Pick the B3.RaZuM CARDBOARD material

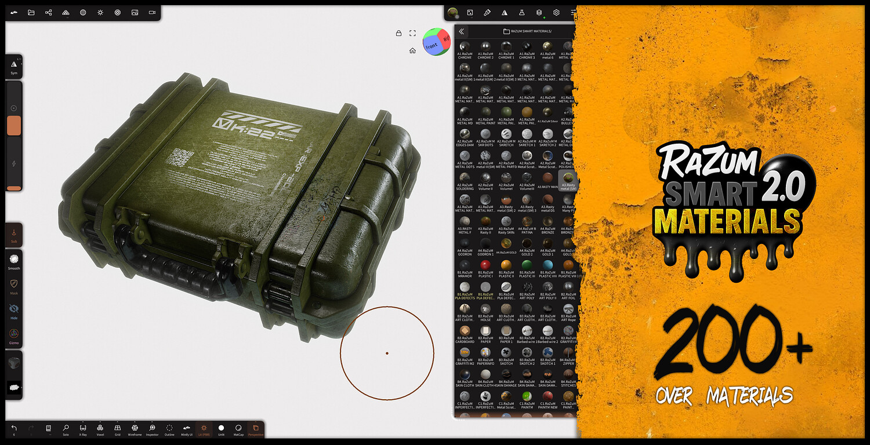pyautogui.click(x=465, y=334)
